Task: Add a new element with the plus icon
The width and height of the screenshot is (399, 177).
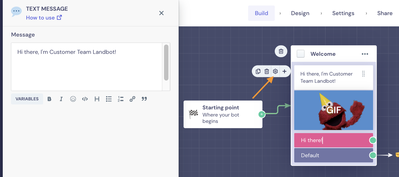Action: click(x=284, y=71)
